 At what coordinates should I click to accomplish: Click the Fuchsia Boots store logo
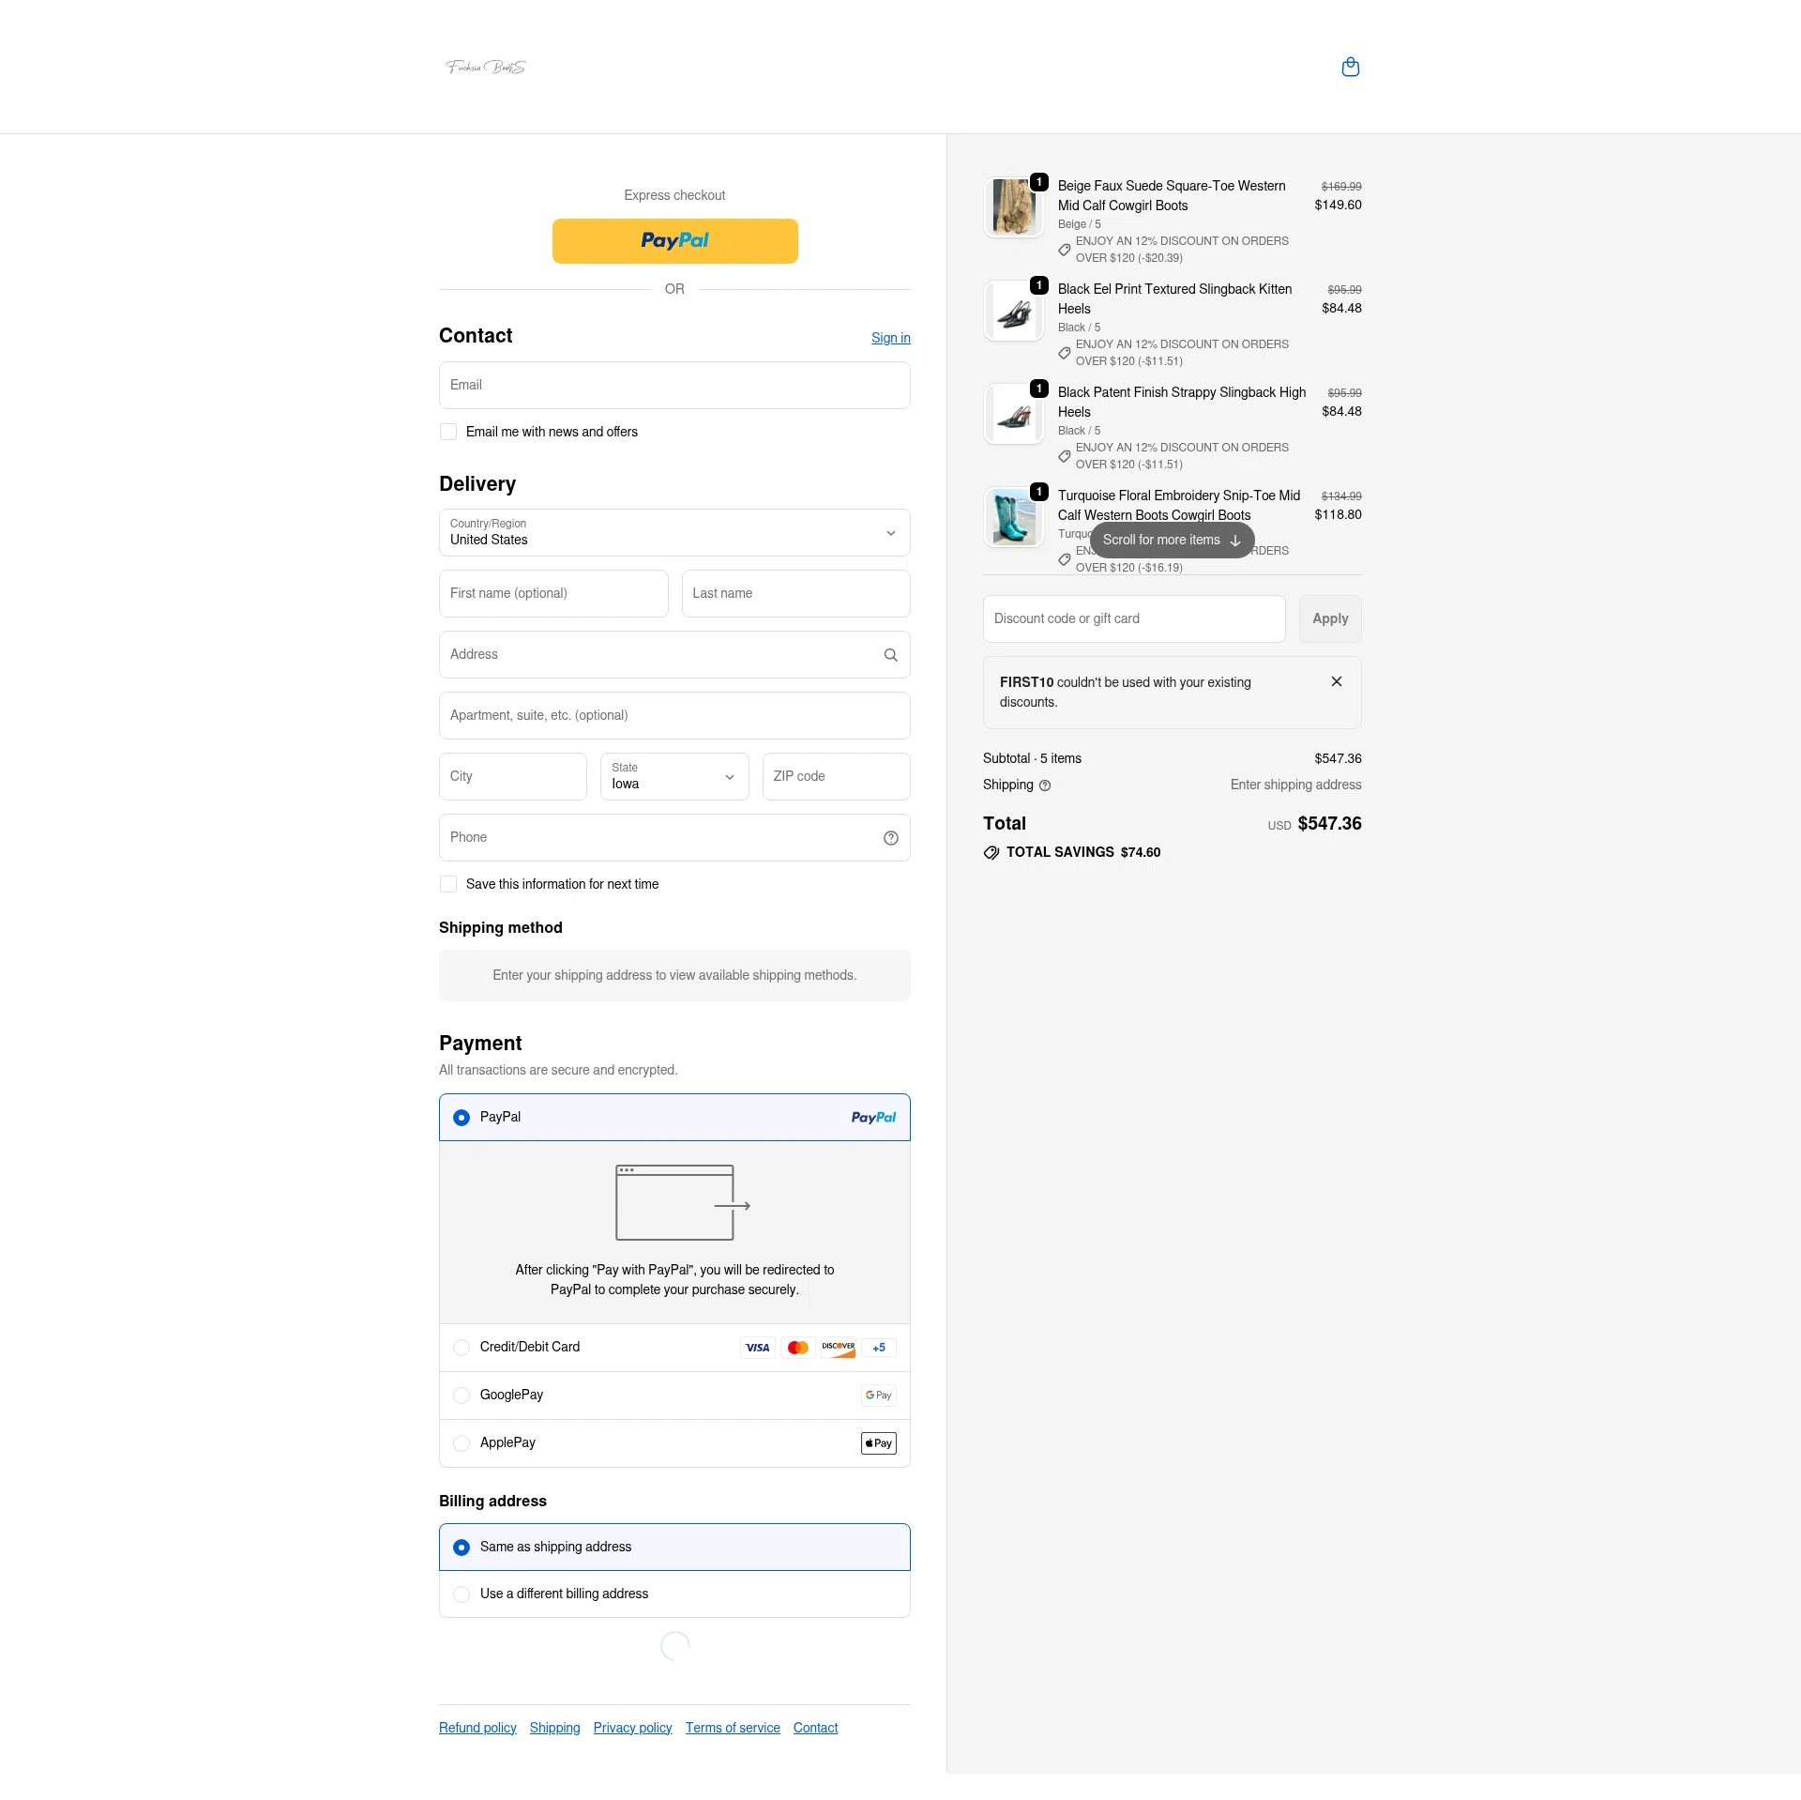point(486,67)
